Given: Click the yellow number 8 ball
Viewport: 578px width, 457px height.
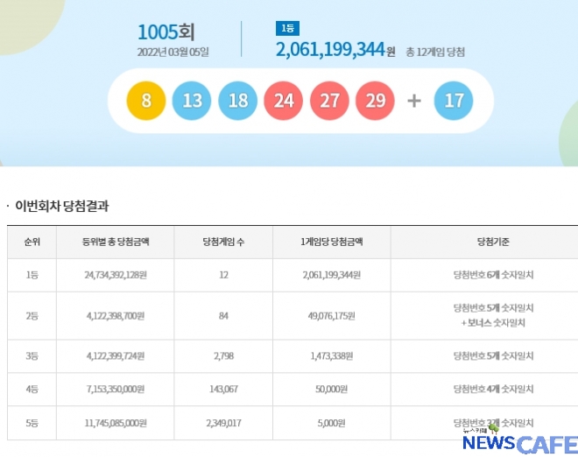Looking at the screenshot, I should tap(147, 101).
